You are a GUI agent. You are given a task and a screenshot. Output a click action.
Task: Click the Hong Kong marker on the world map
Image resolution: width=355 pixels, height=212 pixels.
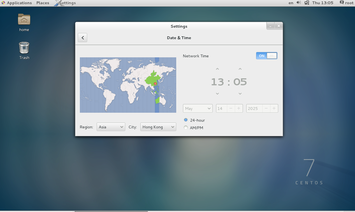point(155,84)
